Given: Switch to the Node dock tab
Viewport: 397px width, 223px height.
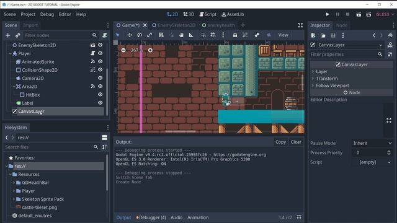Looking at the screenshot, I should click(x=342, y=25).
